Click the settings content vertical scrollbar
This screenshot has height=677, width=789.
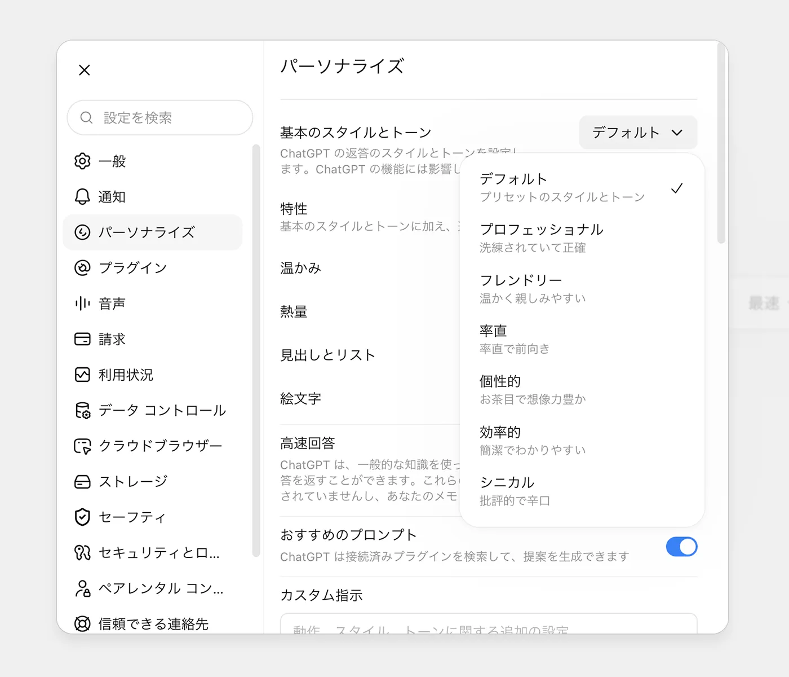[721, 144]
